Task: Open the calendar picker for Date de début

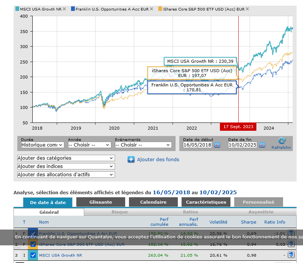Action: (x=217, y=145)
